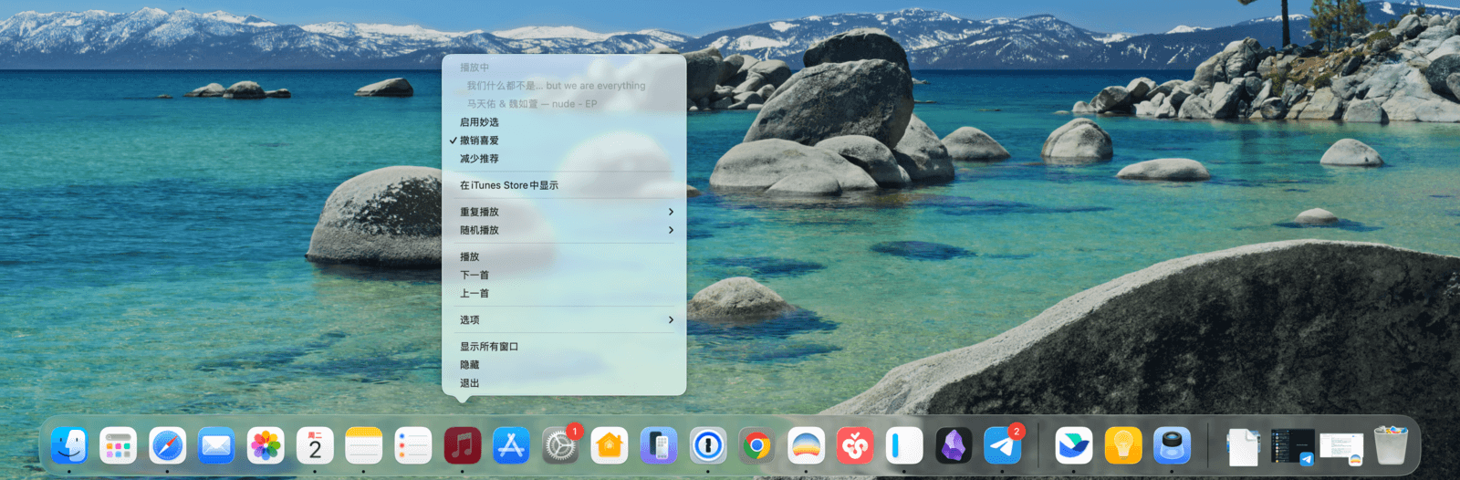
Task: Launch Safari from the Dock
Action: (168, 446)
